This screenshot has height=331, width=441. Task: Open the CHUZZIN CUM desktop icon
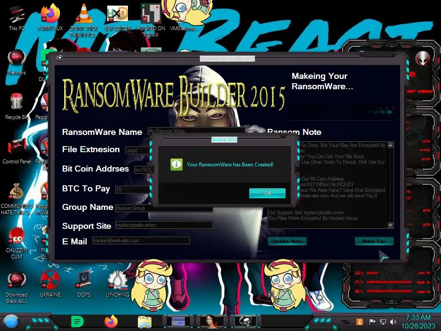17,244
